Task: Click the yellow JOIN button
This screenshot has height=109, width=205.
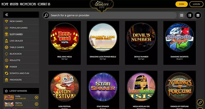Action: (x=181, y=4)
